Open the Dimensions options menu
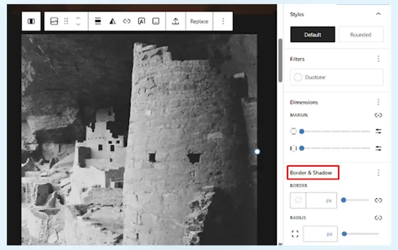The height and width of the screenshot is (250, 398). [378, 102]
